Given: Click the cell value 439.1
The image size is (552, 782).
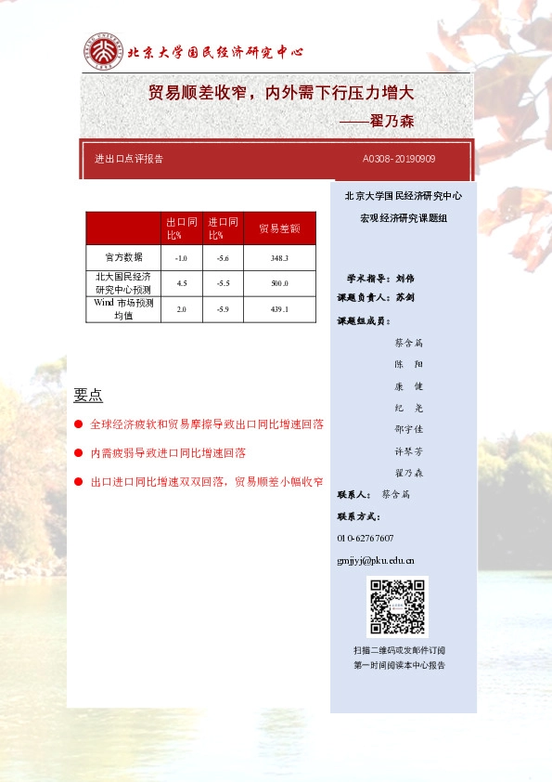Looking at the screenshot, I should point(279,309).
